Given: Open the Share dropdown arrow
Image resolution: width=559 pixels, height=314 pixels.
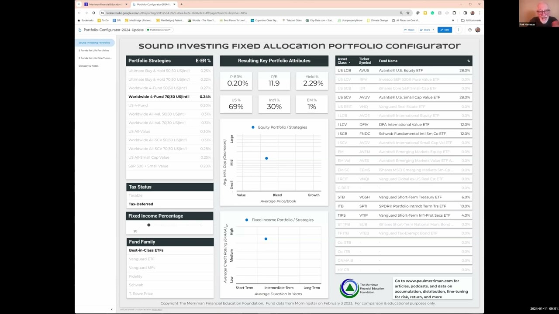Looking at the screenshot, I should tap(433, 30).
